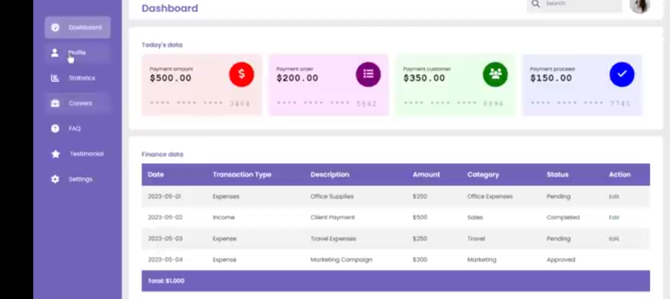This screenshot has height=299, width=670.
Task: Go to the Statistics page label
Action: point(82,78)
